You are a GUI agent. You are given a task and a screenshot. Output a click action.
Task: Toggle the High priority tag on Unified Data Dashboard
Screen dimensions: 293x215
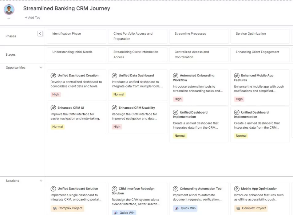[x=119, y=94]
